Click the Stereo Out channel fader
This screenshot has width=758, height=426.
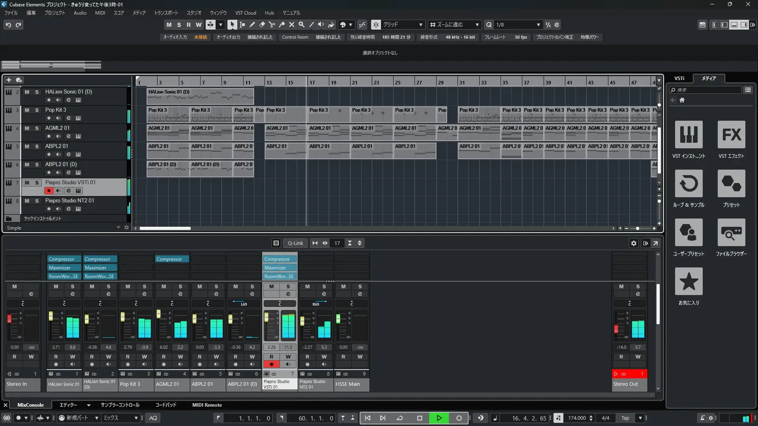pos(616,329)
